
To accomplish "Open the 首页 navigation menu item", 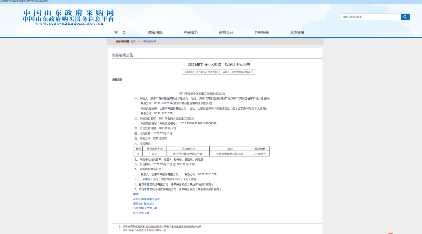I will (x=120, y=32).
